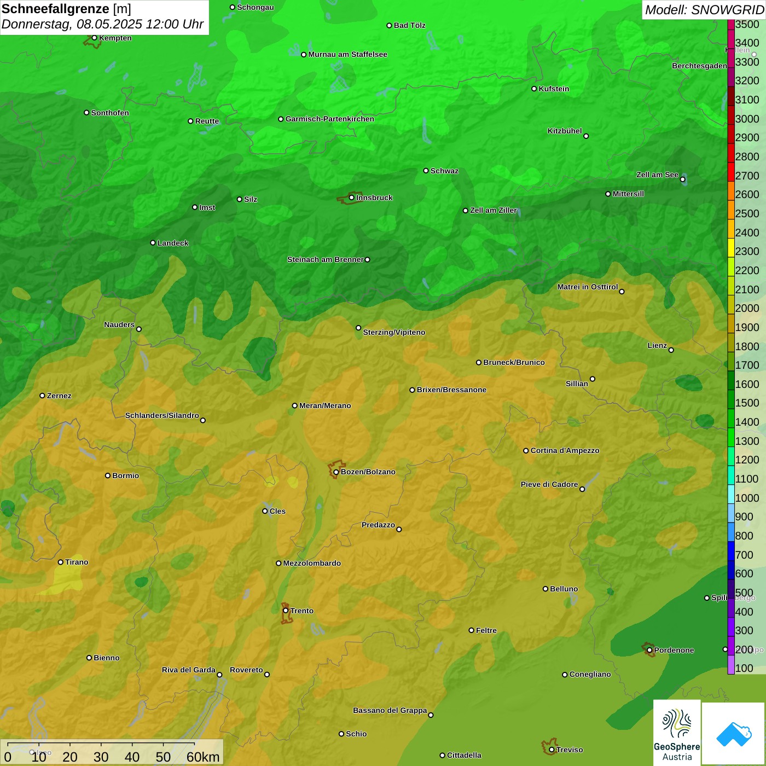Viewport: 766px width, 766px height.
Task: Click the blue cloud house logo
Action: tap(734, 734)
